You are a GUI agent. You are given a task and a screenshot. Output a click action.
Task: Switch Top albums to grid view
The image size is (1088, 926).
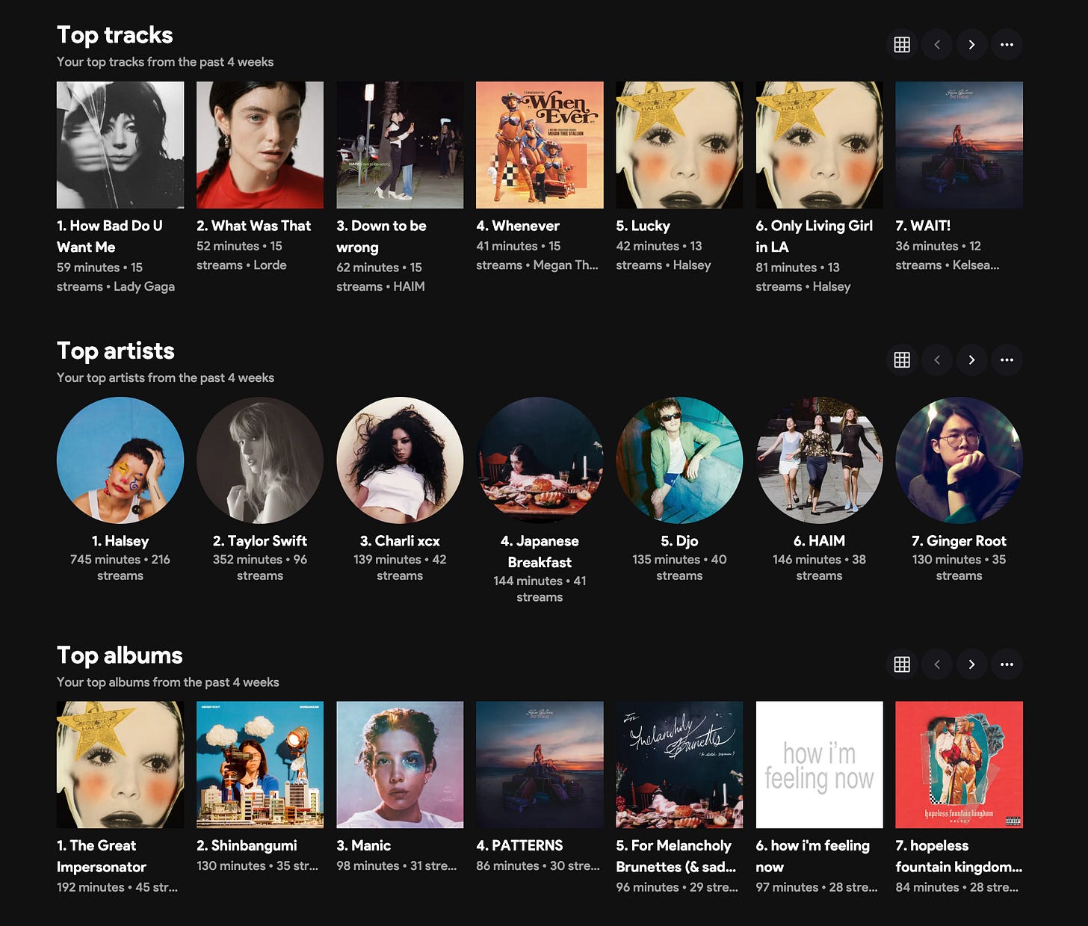click(902, 664)
